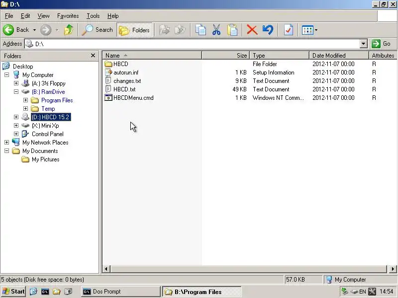Expand the 3½ Floppy (A:) node
Image resolution: width=398 pixels, height=298 pixels.
coord(16,83)
